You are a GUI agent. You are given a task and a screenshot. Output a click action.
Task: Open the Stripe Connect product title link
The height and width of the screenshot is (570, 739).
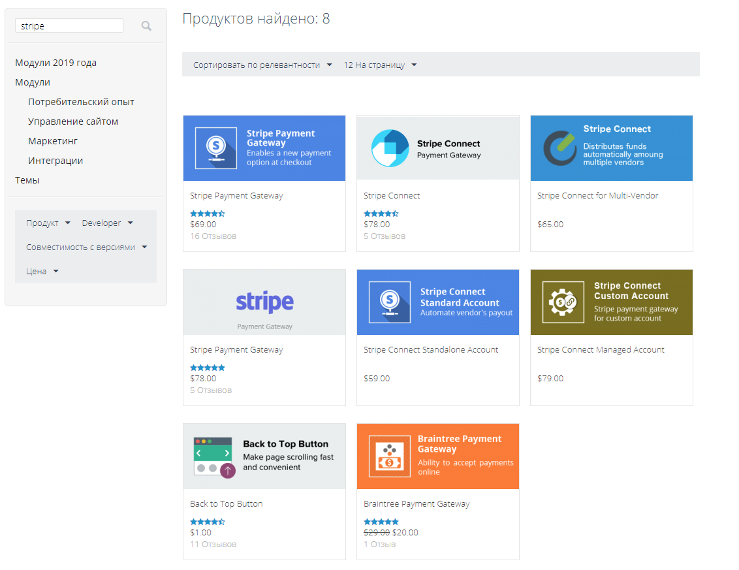tap(392, 196)
